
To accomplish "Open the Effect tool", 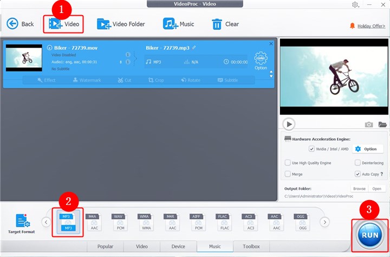I will 46,80.
